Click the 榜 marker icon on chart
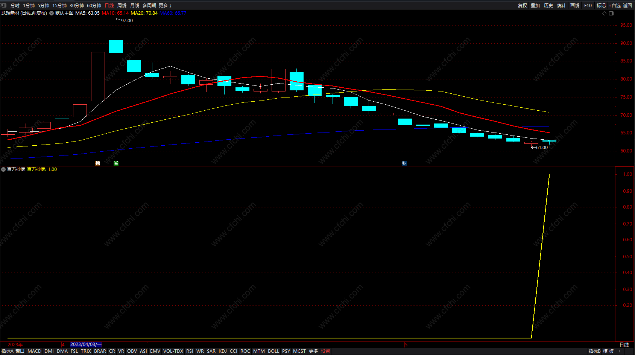635x355 pixels. tap(98, 163)
